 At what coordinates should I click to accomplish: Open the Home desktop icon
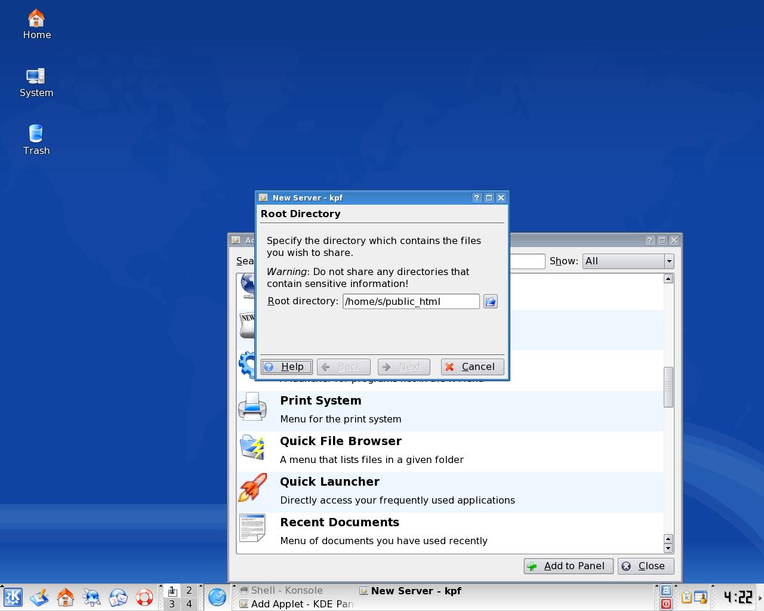(36, 25)
